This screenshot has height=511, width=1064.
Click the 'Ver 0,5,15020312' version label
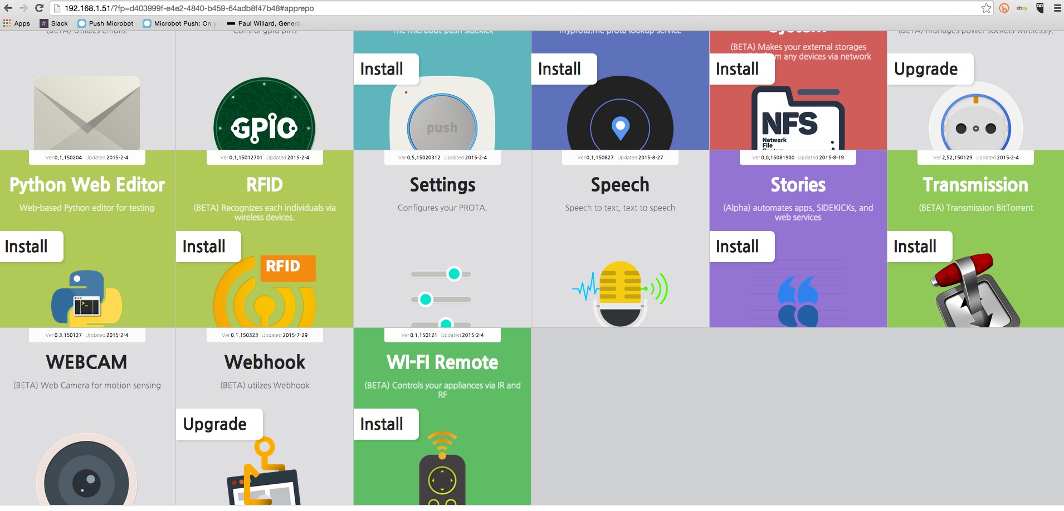(419, 158)
